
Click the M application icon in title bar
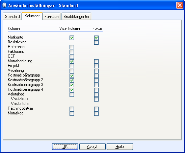pyautogui.click(x=4, y=5)
